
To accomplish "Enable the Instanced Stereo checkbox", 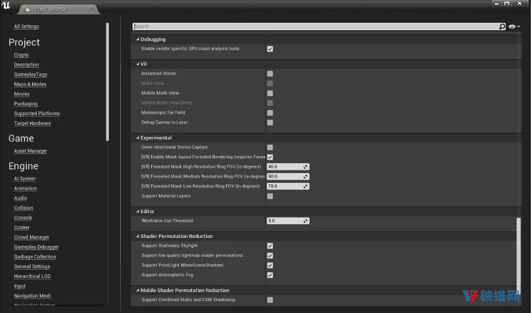I will pos(270,73).
